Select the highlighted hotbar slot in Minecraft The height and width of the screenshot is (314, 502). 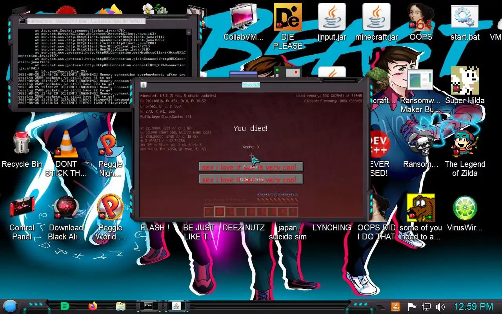(220, 212)
